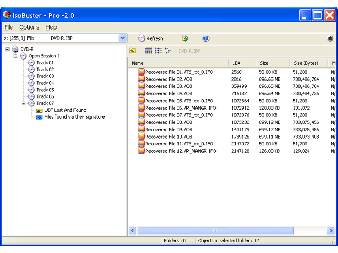Select Track 07 in tree

tap(45, 103)
